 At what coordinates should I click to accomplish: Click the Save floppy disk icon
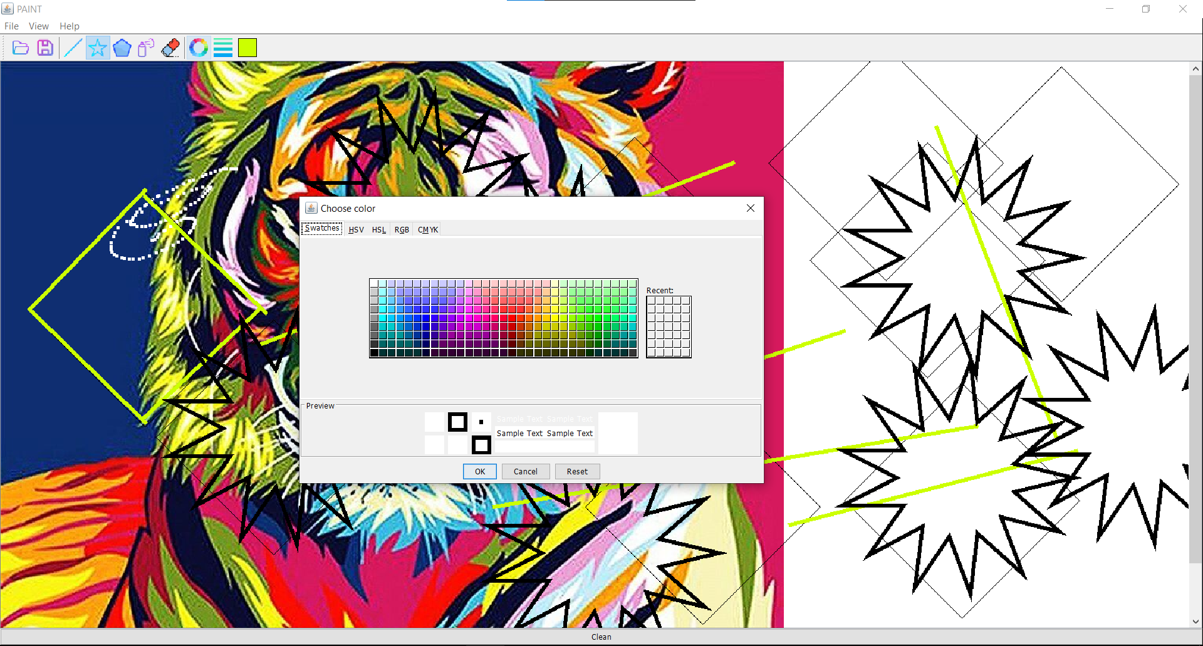(x=45, y=48)
